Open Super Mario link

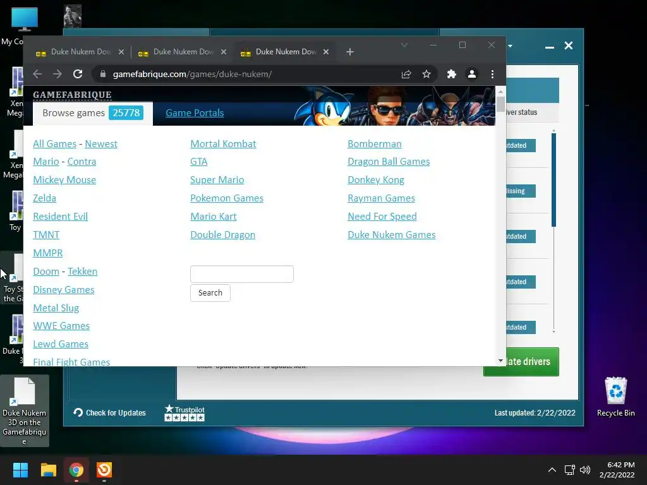click(x=217, y=180)
